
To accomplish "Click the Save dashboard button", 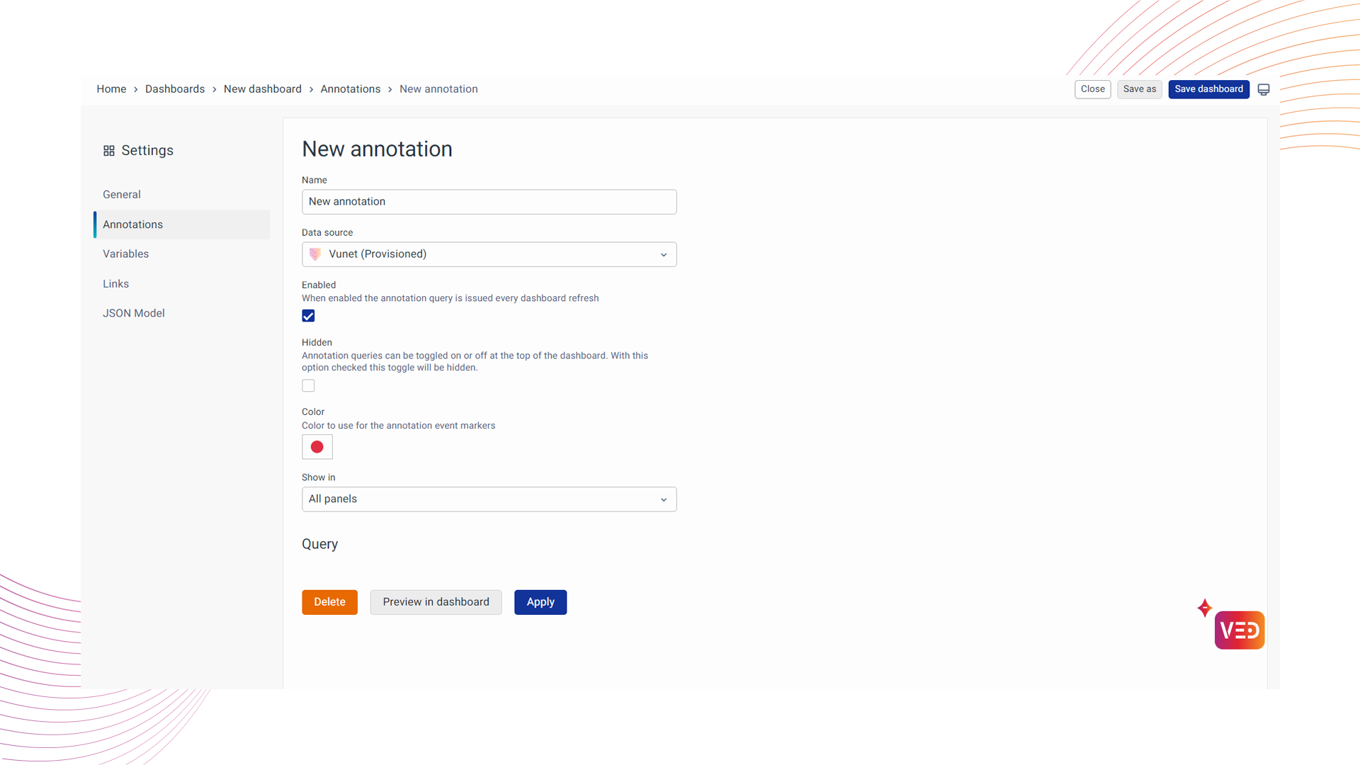I will (x=1208, y=89).
